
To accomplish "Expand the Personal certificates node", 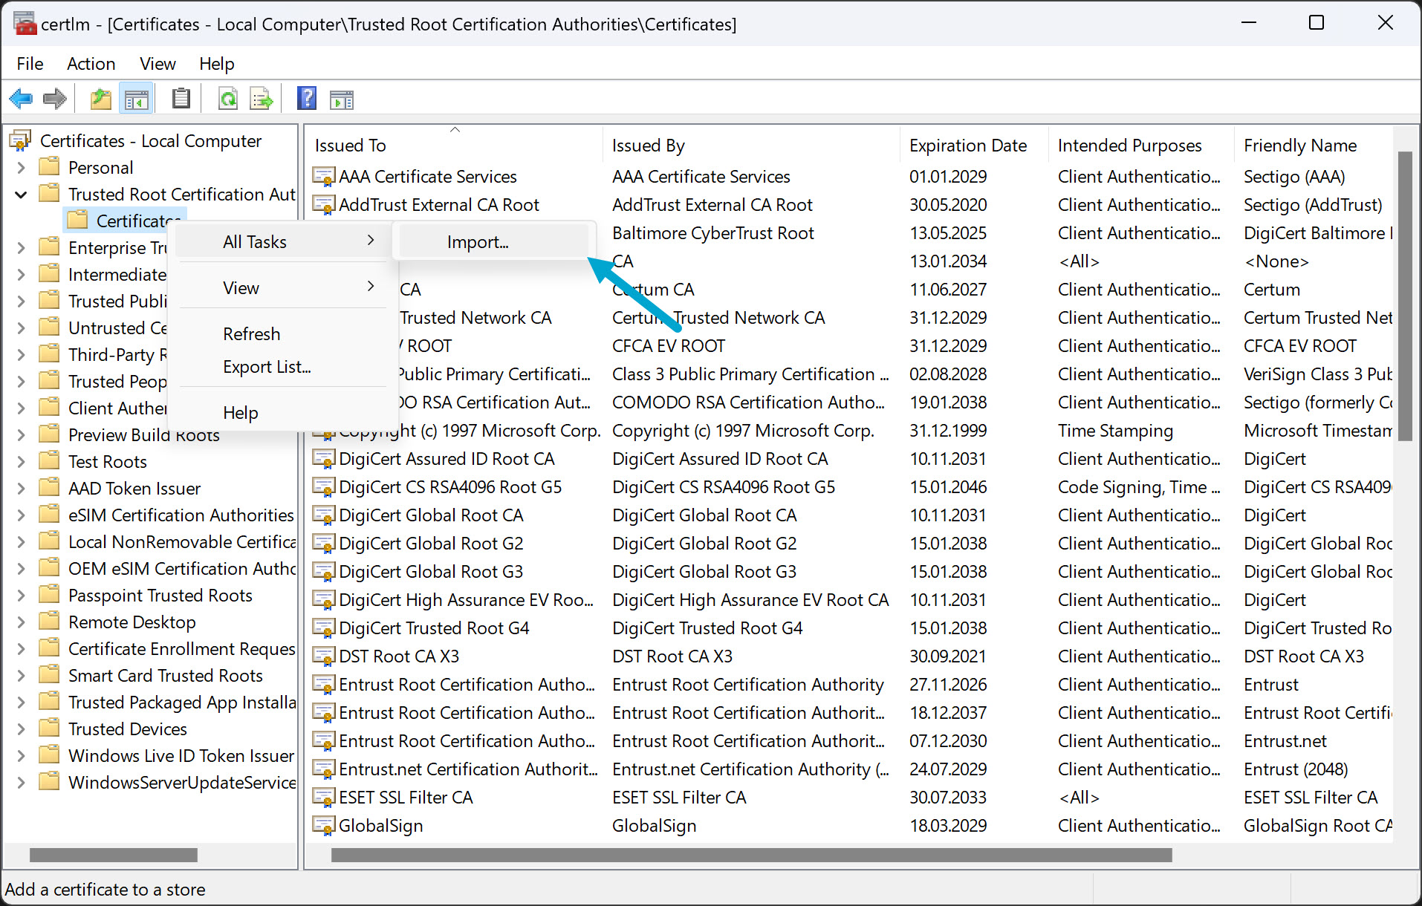I will coord(21,167).
